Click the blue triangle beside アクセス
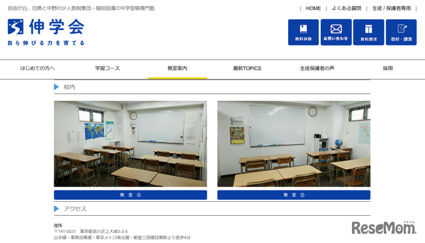Image resolution: width=425 pixels, height=243 pixels. tap(56, 208)
